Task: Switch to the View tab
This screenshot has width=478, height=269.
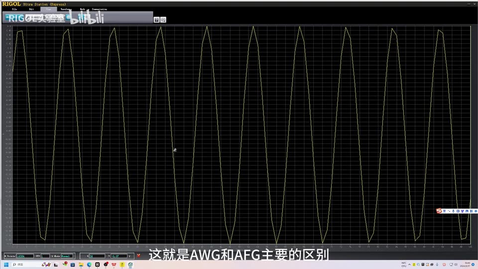Action: pos(48,9)
